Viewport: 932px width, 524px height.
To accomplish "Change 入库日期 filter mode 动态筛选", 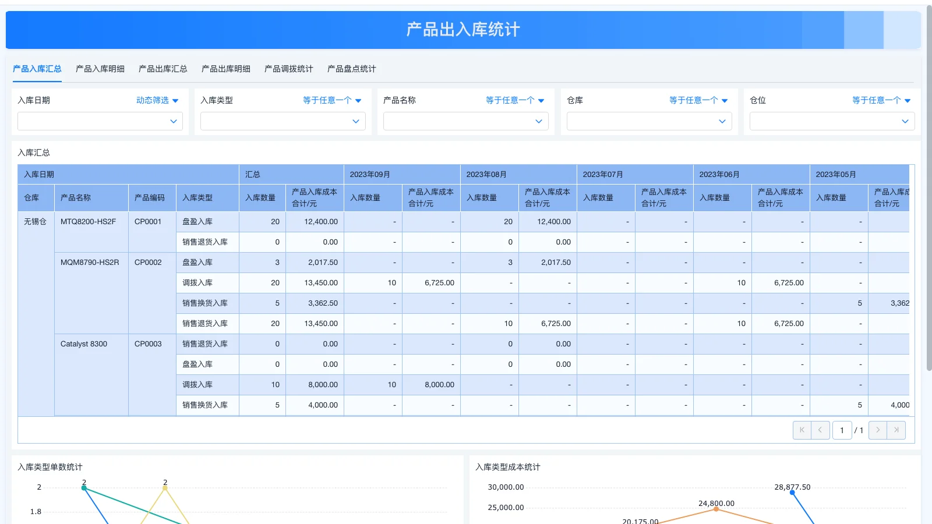I will (157, 100).
